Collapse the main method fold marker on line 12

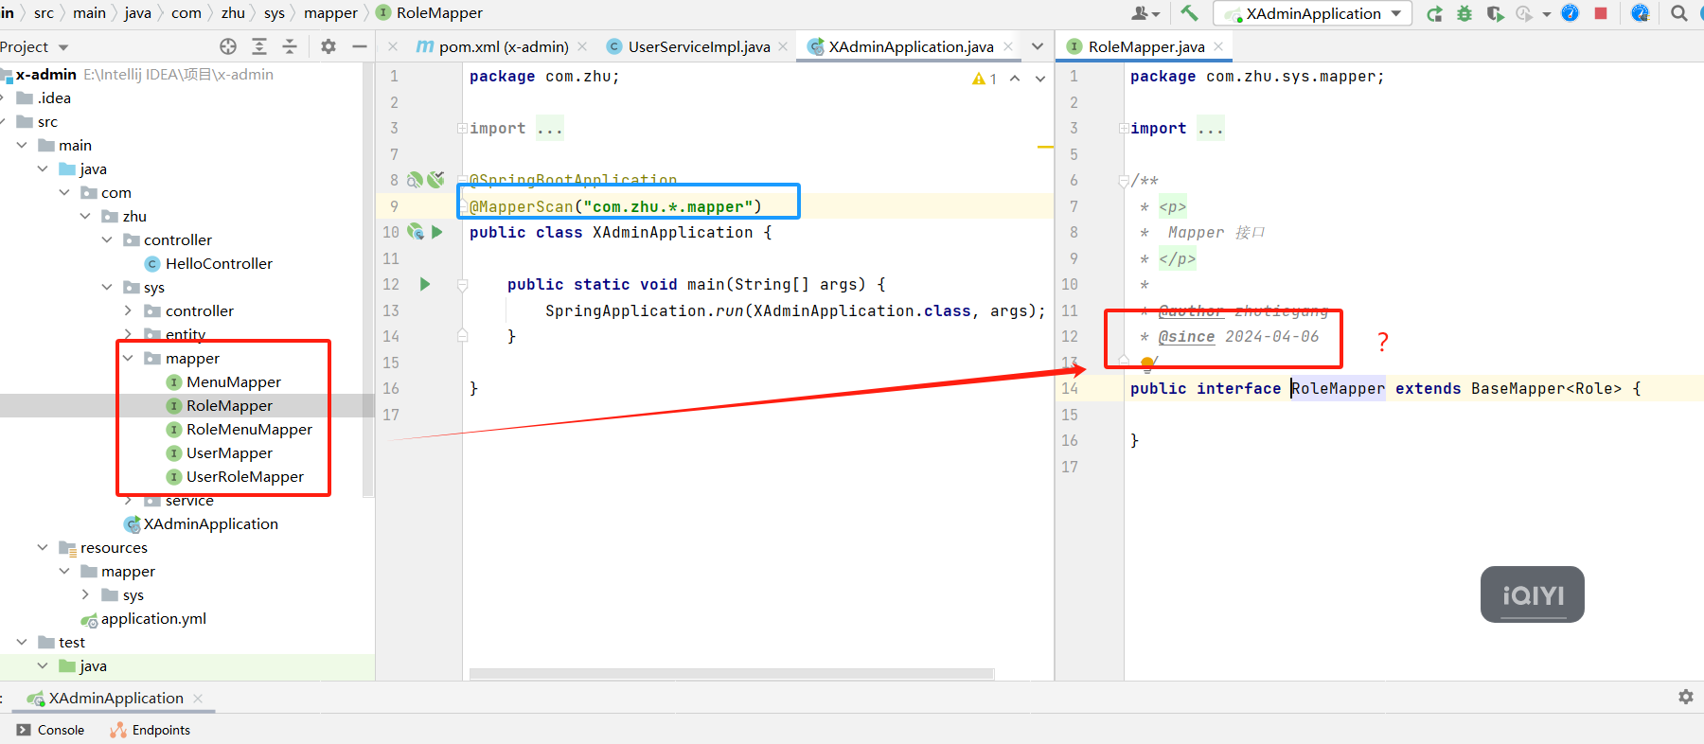pos(462,284)
